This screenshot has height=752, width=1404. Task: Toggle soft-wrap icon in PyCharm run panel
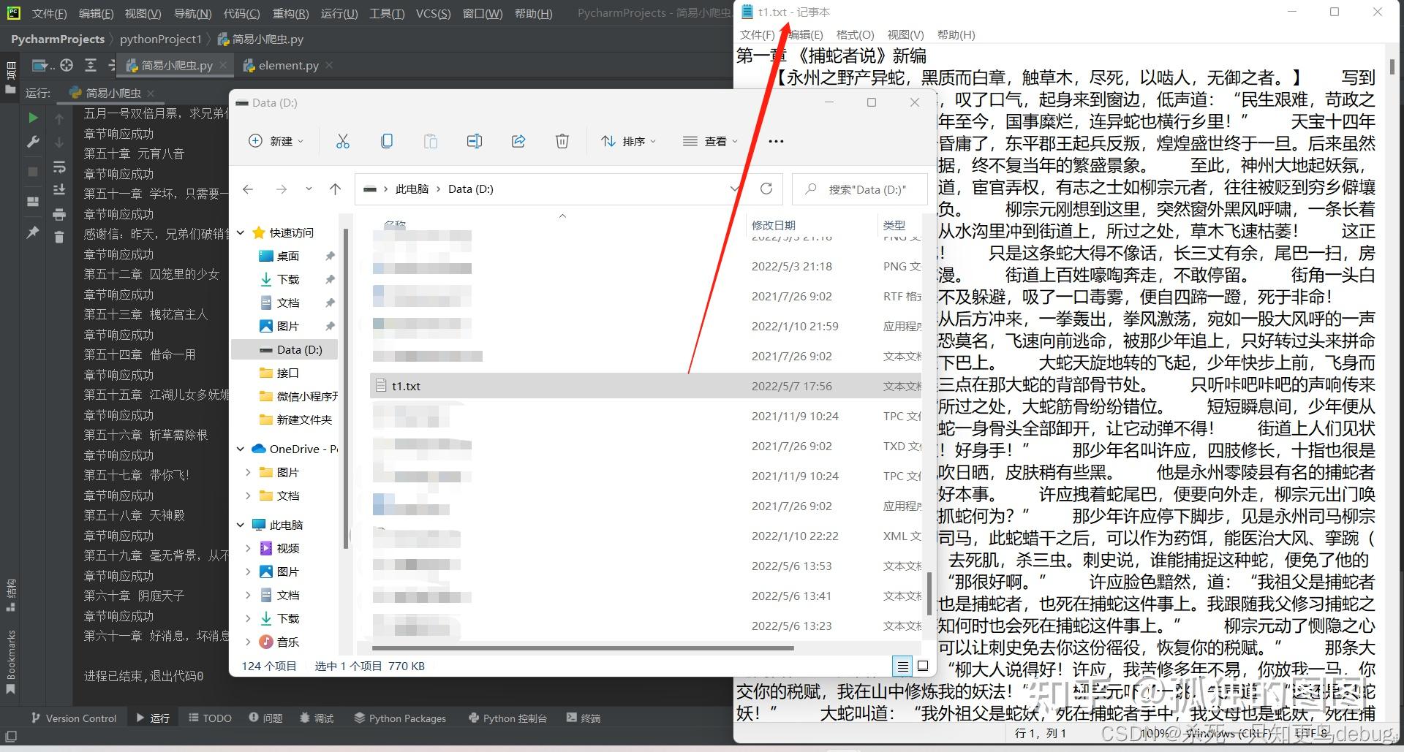tap(59, 167)
